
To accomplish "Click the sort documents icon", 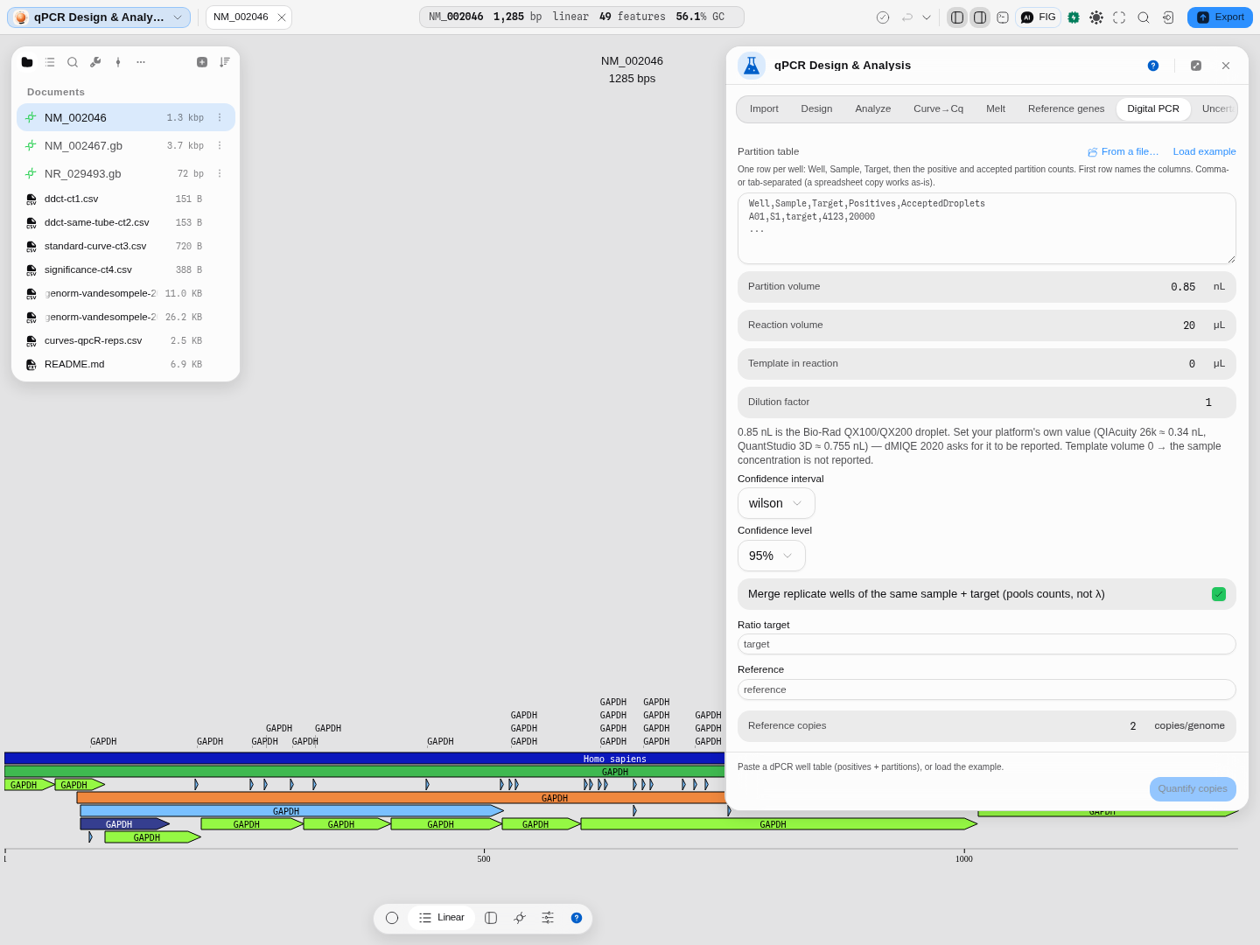I will 225,62.
